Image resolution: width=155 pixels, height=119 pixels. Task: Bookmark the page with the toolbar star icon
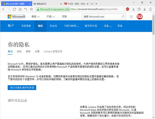[31, 9]
